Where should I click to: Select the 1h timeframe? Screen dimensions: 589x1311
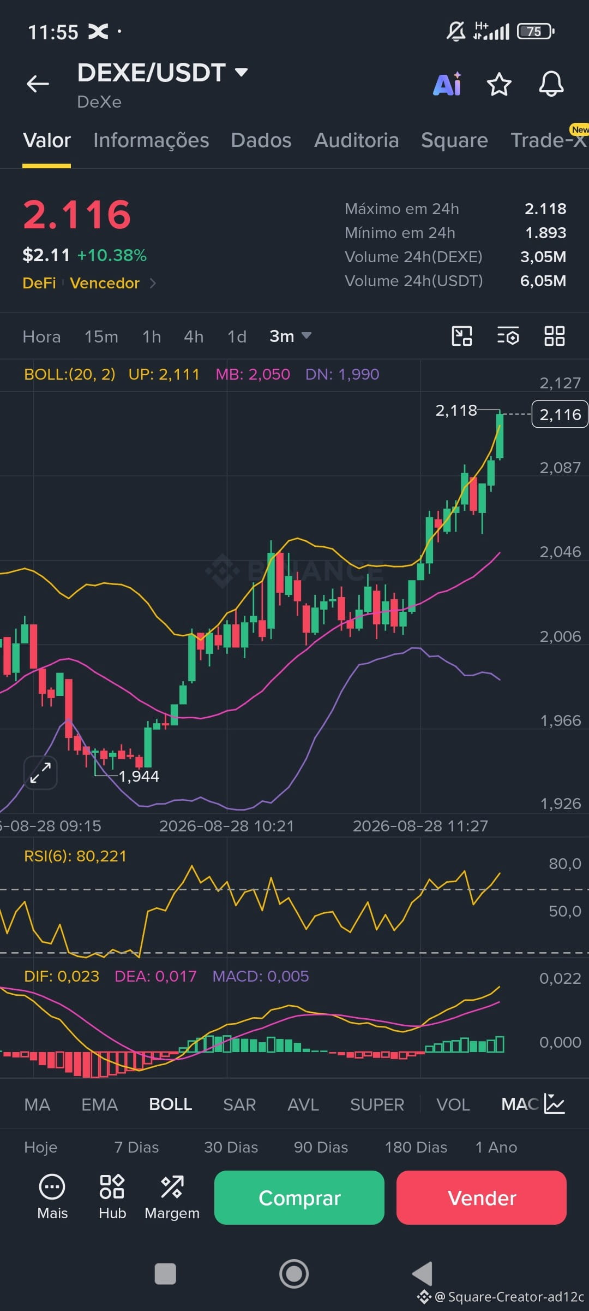152,336
